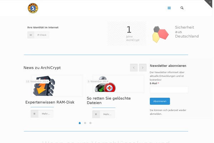The image size is (214, 143).
Task: Go to previous news slide
Action: [x=134, y=68]
